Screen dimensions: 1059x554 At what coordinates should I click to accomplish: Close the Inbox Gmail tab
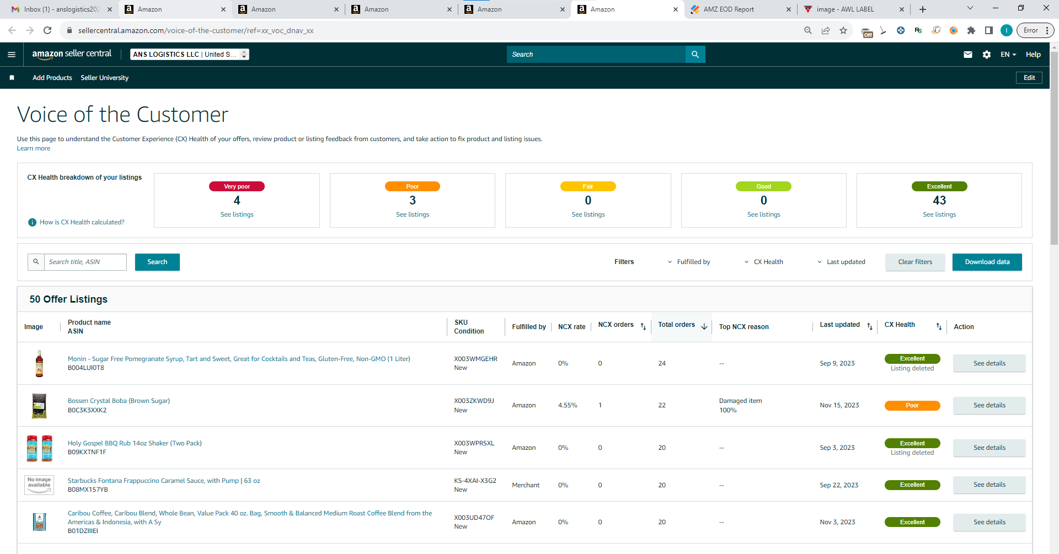(110, 9)
